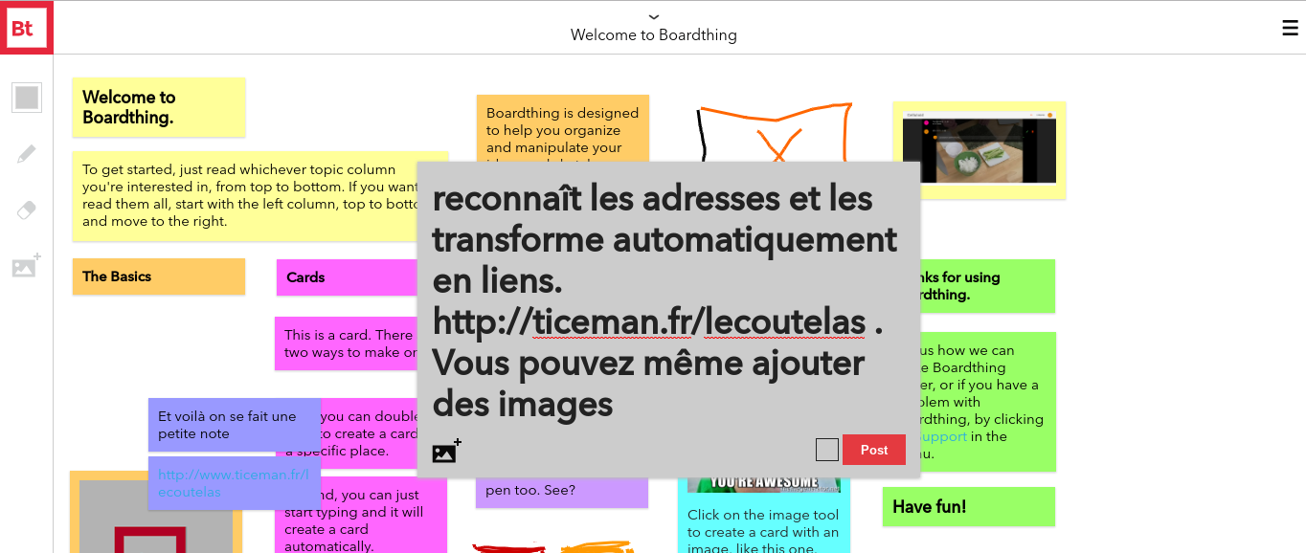Select the pink 'Cards' header card

(x=347, y=277)
